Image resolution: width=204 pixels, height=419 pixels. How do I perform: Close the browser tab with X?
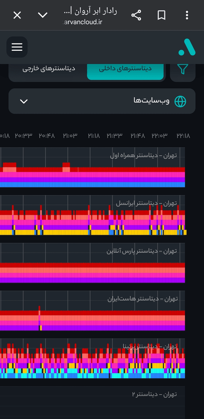point(17,15)
